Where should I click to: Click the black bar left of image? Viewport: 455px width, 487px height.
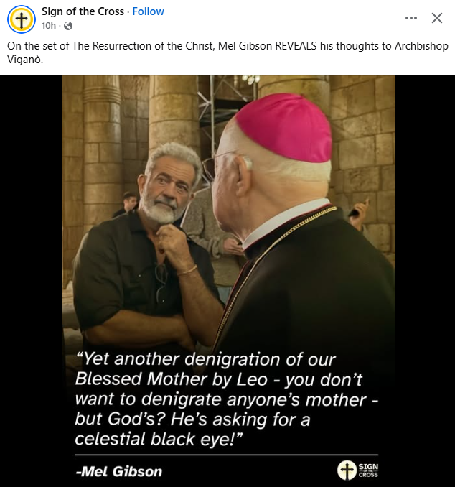[31, 281]
